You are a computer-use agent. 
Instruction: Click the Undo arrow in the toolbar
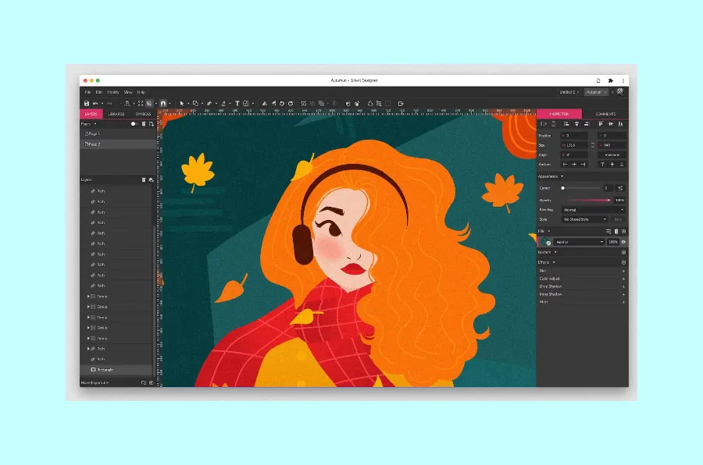pos(95,102)
